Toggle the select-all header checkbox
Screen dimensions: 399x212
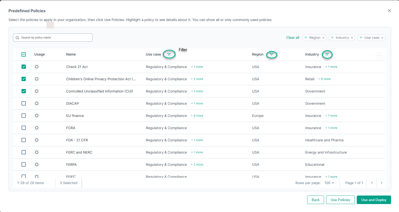[x=24, y=54]
